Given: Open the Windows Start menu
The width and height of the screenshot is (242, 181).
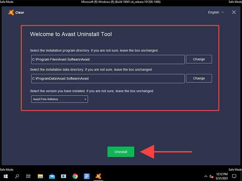Looking at the screenshot, I should pyautogui.click(x=6, y=176).
